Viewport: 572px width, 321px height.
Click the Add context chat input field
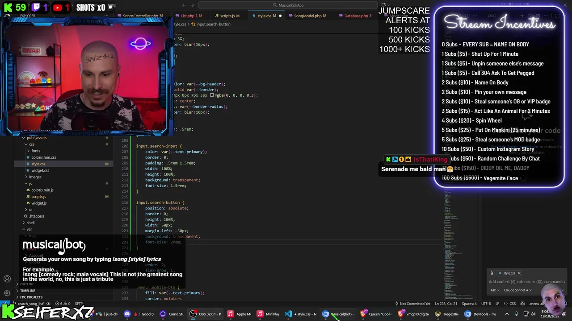[x=526, y=282]
